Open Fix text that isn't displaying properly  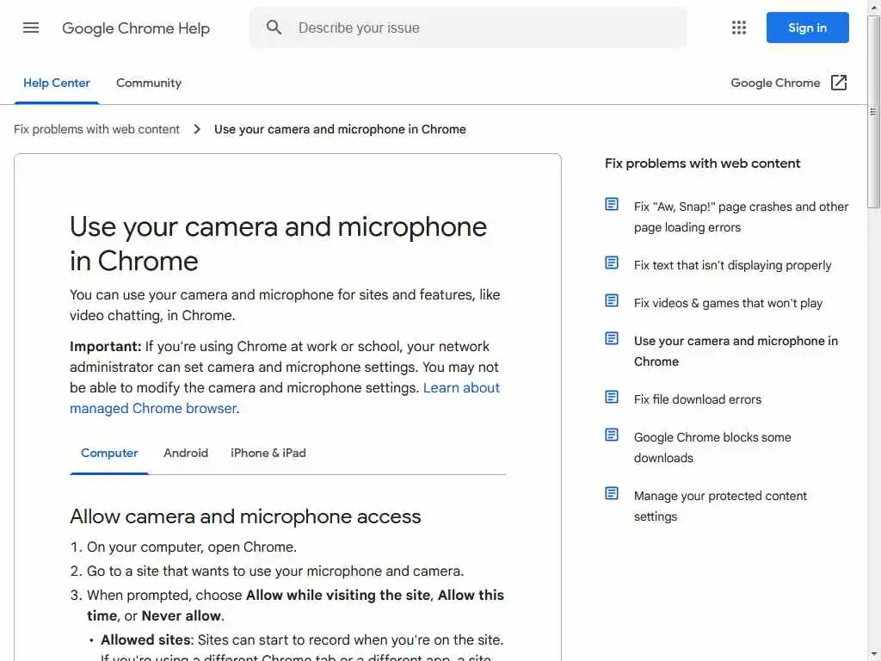pos(732,265)
